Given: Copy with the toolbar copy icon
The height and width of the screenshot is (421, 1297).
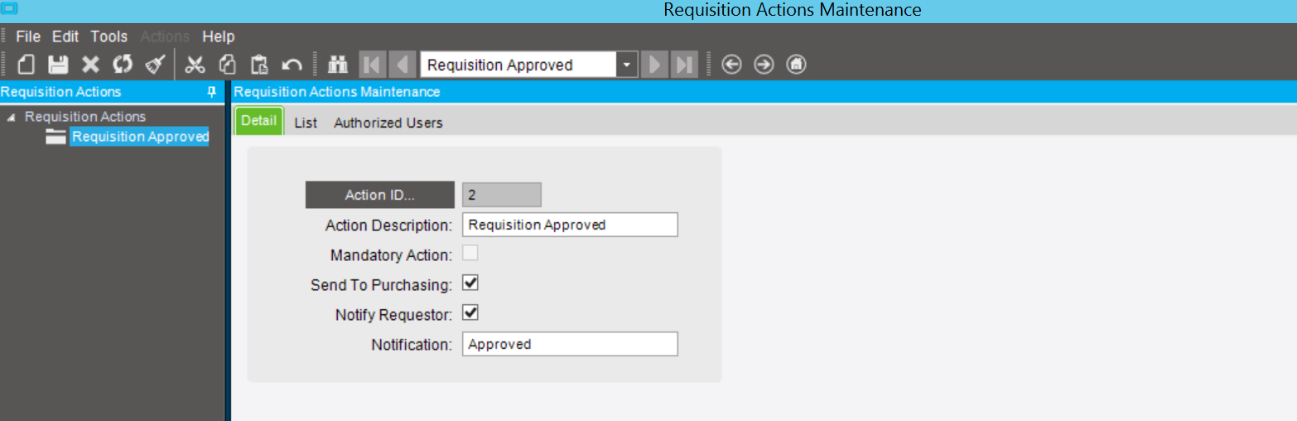Looking at the screenshot, I should [x=228, y=65].
